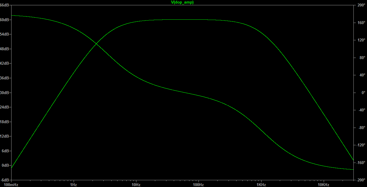Click the 10Hz frequency axis label
The height and width of the screenshot is (187, 367).
click(136, 185)
